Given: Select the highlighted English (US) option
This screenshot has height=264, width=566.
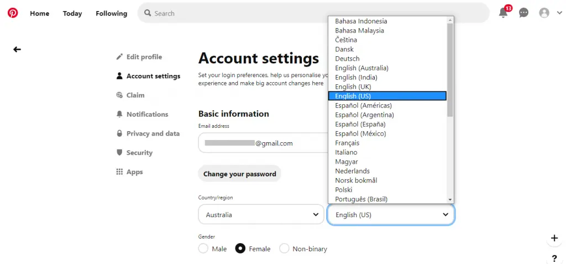Looking at the screenshot, I should (387, 96).
